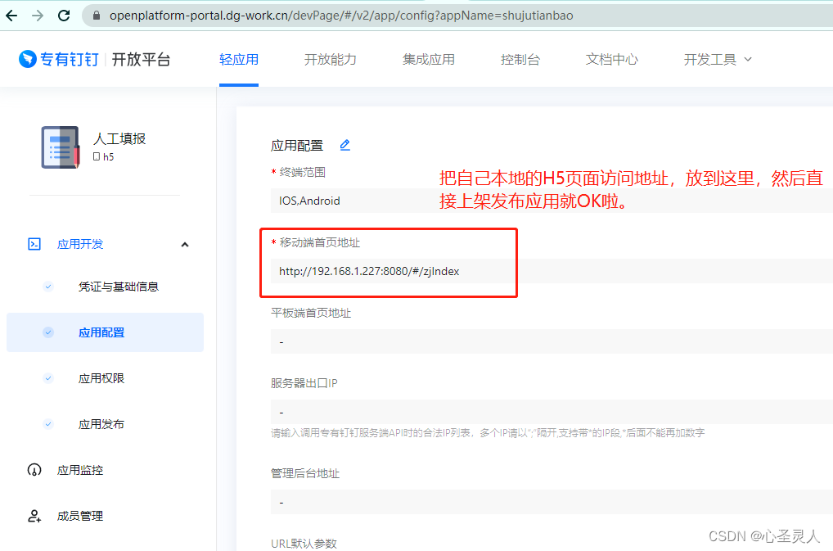Click the browser refresh icon

pyautogui.click(x=64, y=15)
